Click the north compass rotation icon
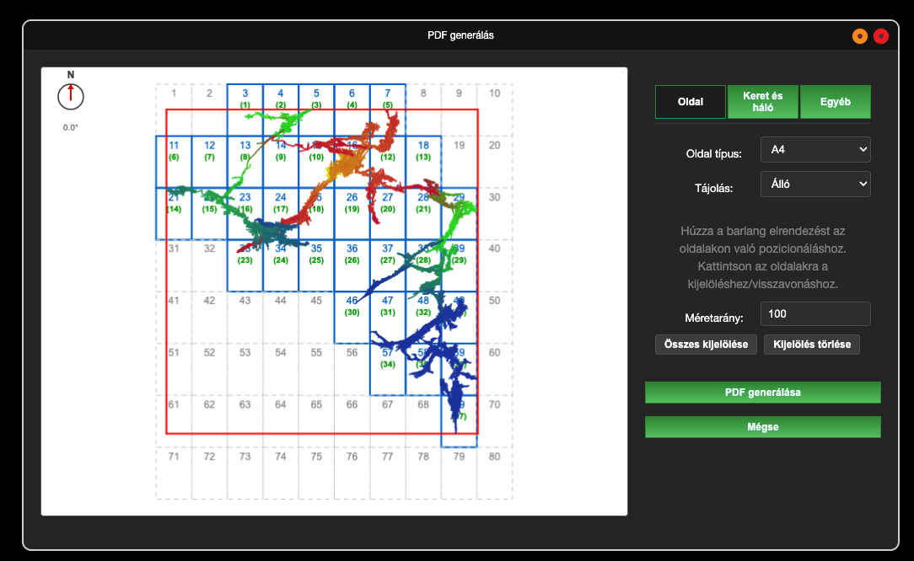This screenshot has width=914, height=561. click(71, 96)
